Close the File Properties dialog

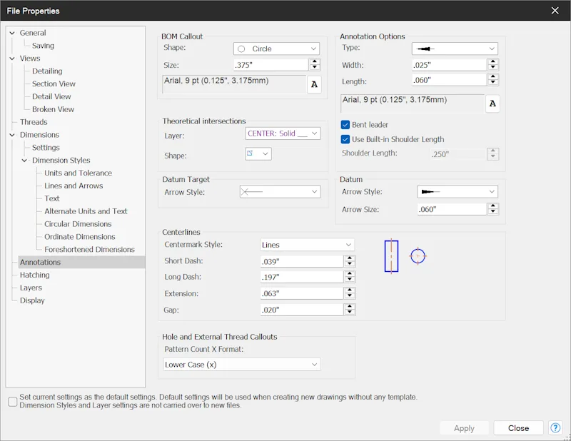555,11
